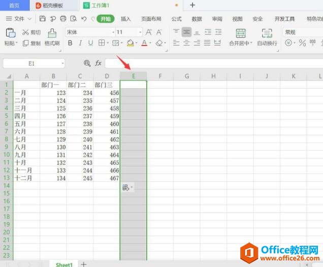
Task: Align text to top
Action: tap(176, 32)
